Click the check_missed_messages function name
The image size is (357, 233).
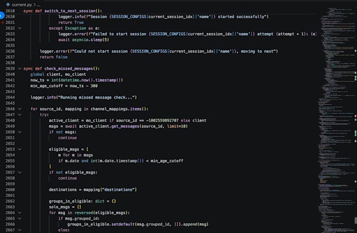69,69
